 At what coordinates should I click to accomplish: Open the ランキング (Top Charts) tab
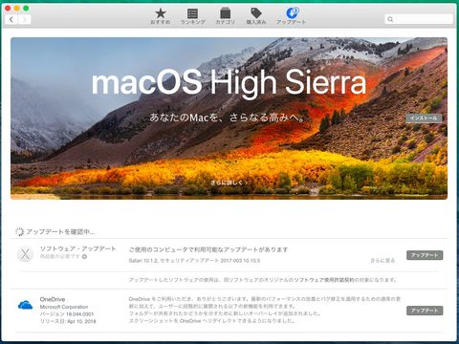point(192,16)
